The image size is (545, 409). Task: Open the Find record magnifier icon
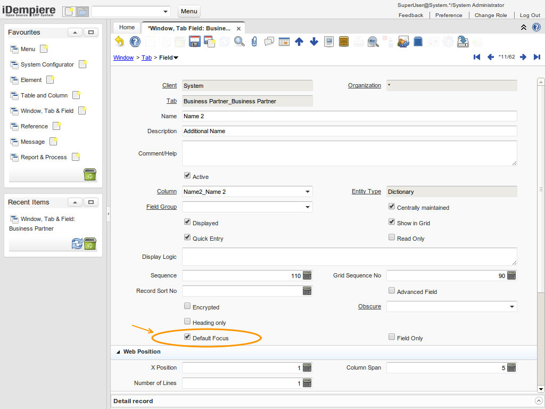240,42
